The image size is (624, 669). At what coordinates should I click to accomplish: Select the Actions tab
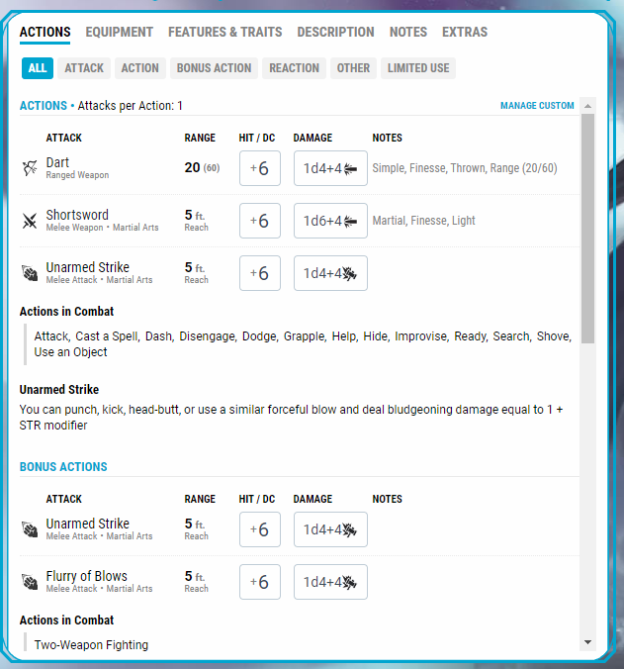click(45, 32)
